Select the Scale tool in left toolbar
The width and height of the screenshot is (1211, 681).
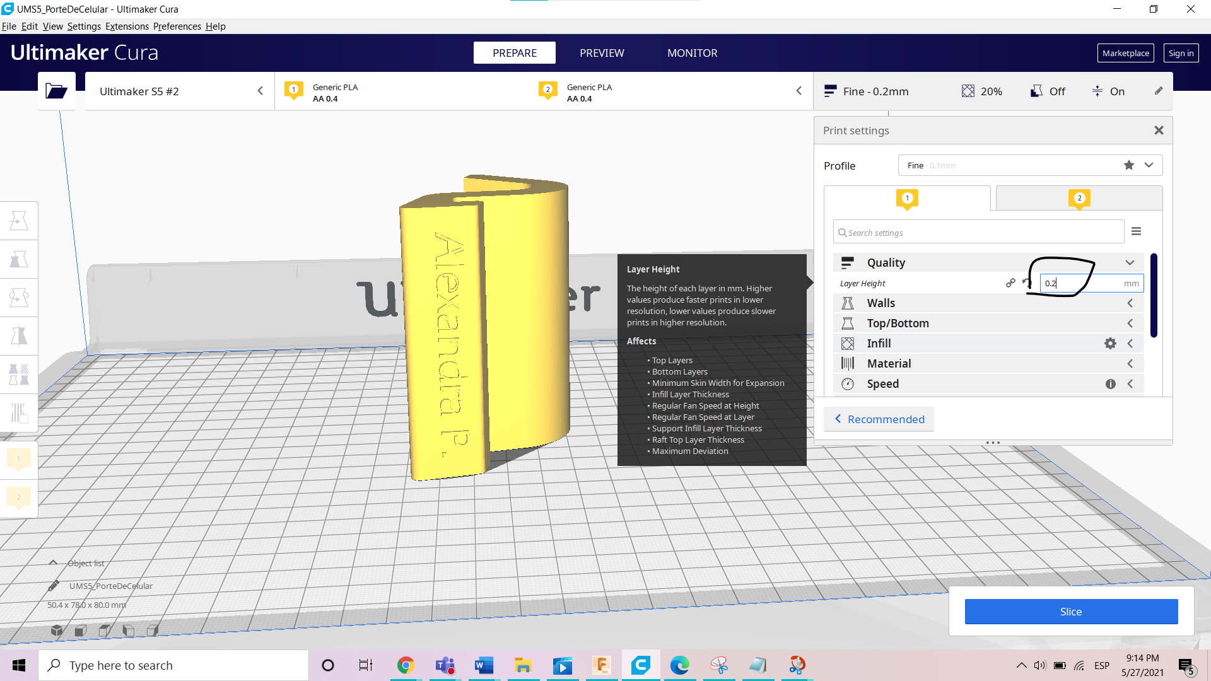(x=19, y=259)
